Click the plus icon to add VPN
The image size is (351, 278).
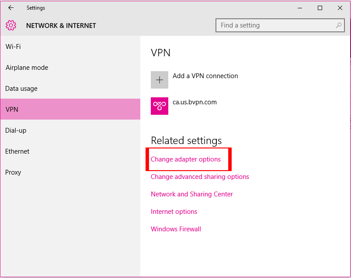[160, 80]
